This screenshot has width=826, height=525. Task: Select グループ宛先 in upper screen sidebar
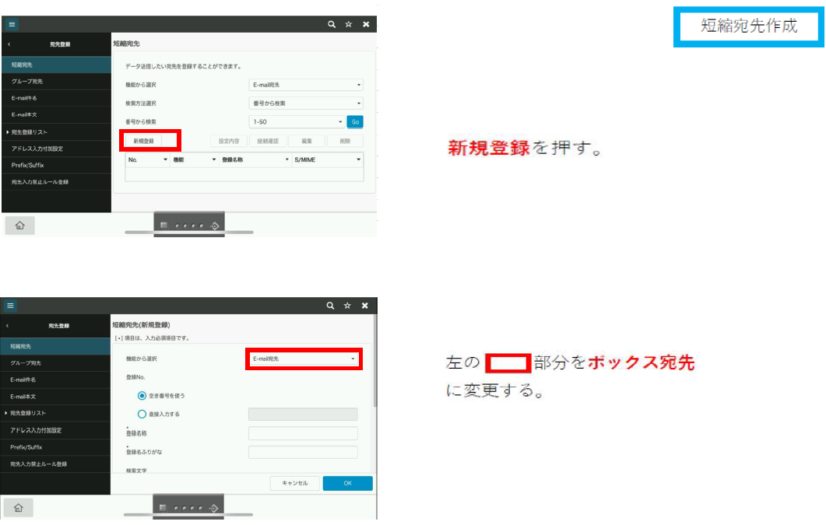click(26, 81)
